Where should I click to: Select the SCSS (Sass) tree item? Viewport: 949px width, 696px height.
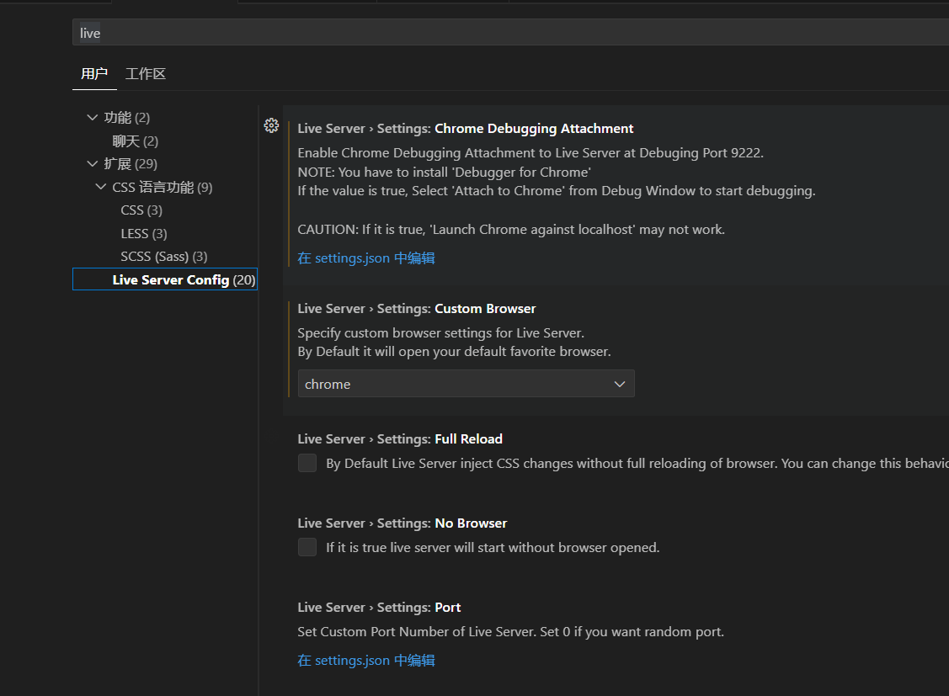pos(163,257)
